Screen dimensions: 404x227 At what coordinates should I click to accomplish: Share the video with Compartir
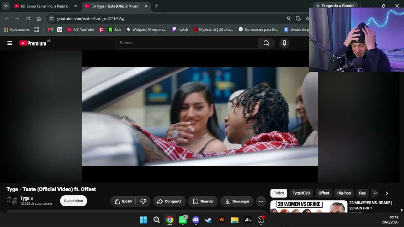[x=169, y=201]
